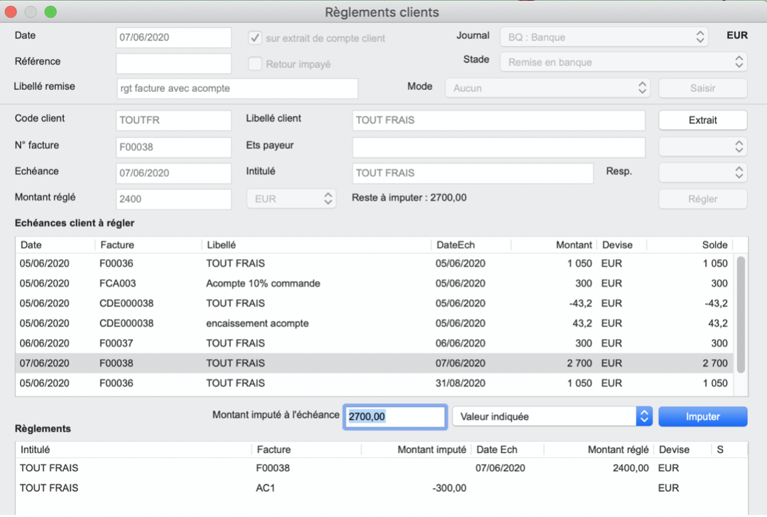Close the Règlements clients window
Screen dimensions: 767x517
click(x=11, y=12)
